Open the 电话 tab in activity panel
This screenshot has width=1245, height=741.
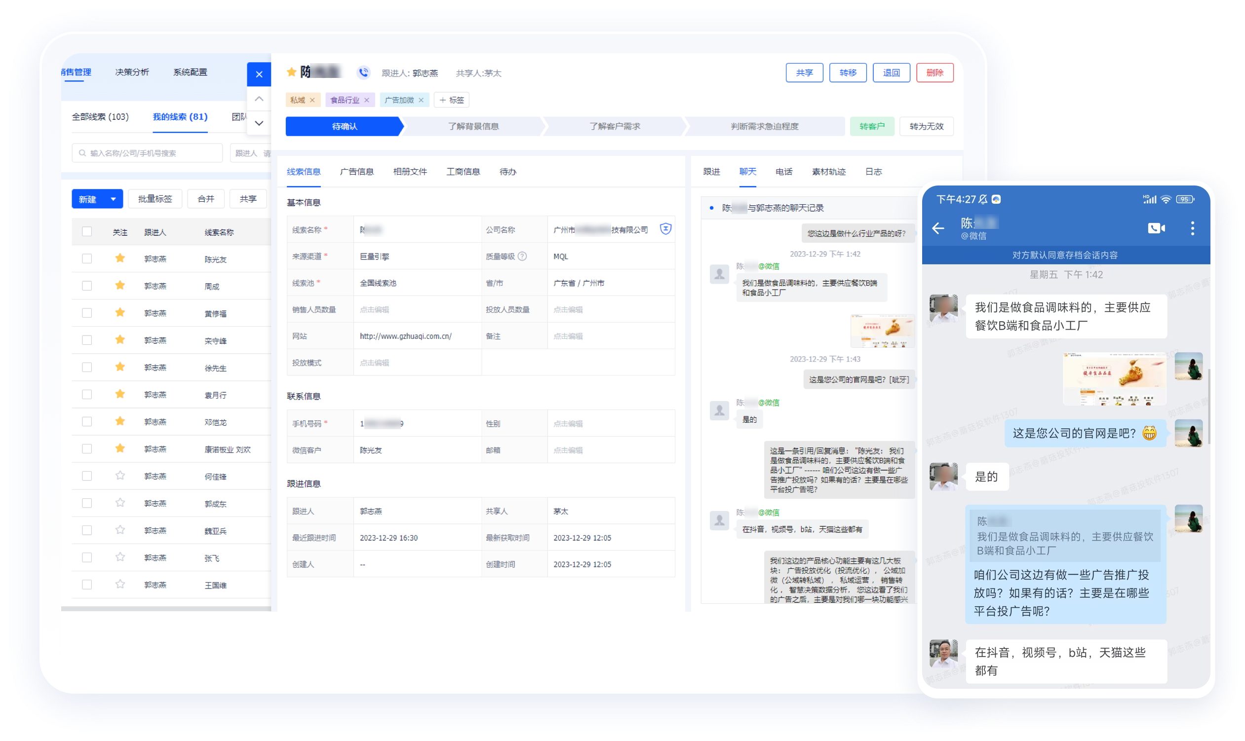(784, 172)
